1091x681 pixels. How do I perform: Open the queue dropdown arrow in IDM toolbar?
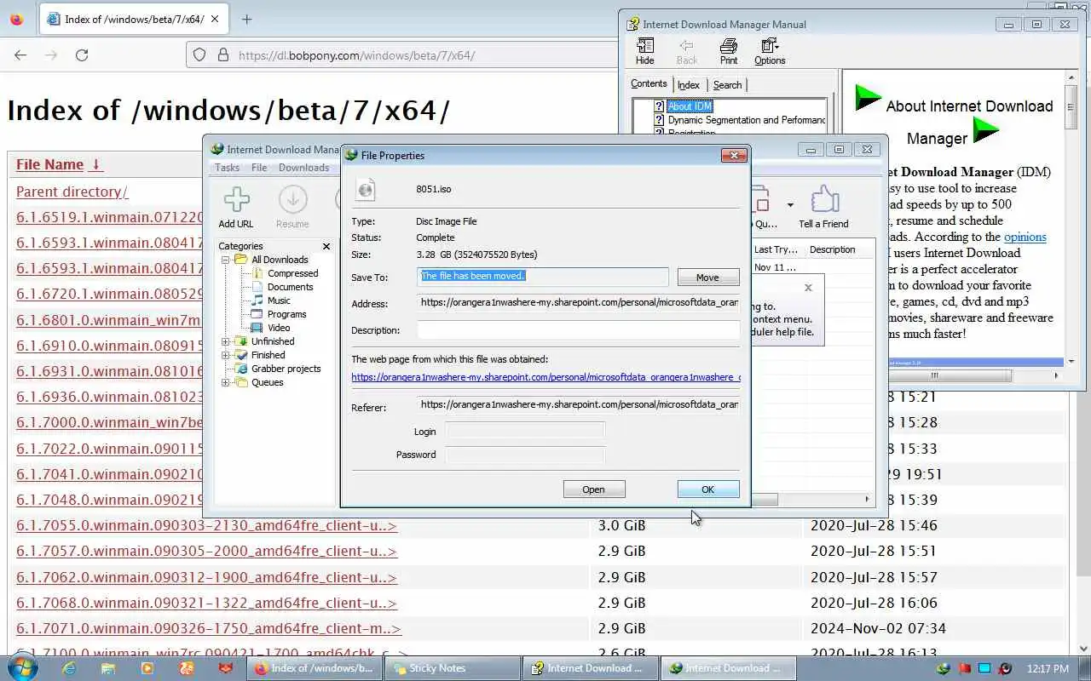[790, 205]
